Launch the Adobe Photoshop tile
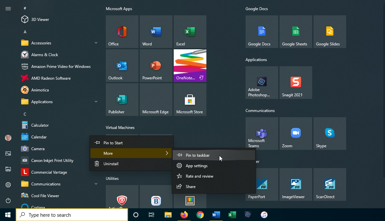The width and height of the screenshot is (385, 221). pyautogui.click(x=262, y=83)
